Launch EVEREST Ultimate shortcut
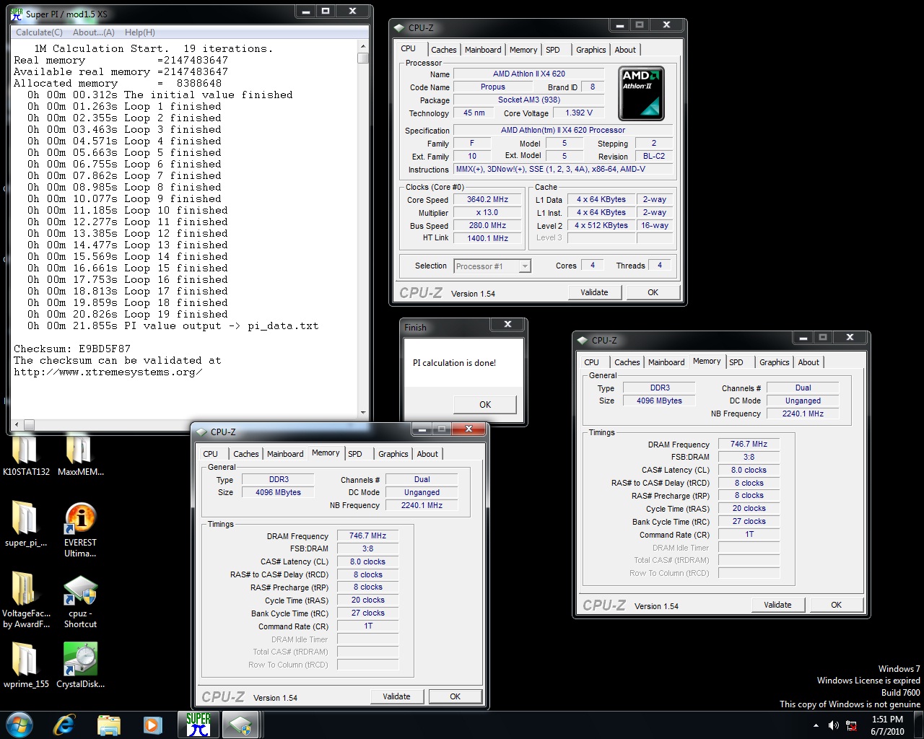924x739 pixels. (x=80, y=530)
